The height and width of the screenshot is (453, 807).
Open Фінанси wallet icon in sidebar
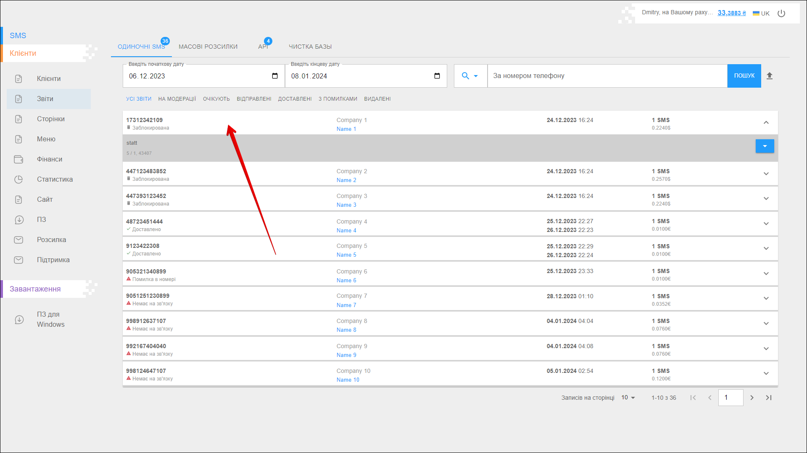tap(18, 159)
